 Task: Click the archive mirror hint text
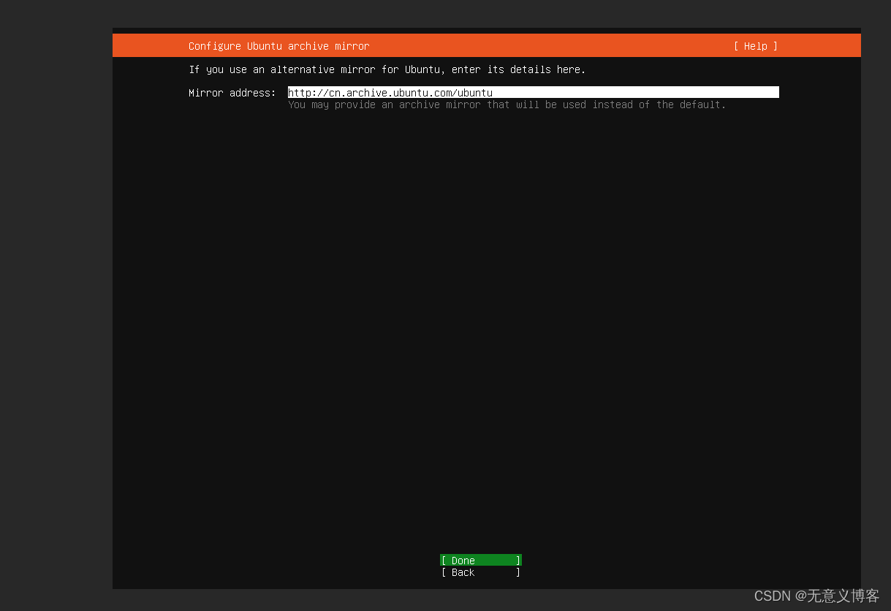pyautogui.click(x=506, y=105)
